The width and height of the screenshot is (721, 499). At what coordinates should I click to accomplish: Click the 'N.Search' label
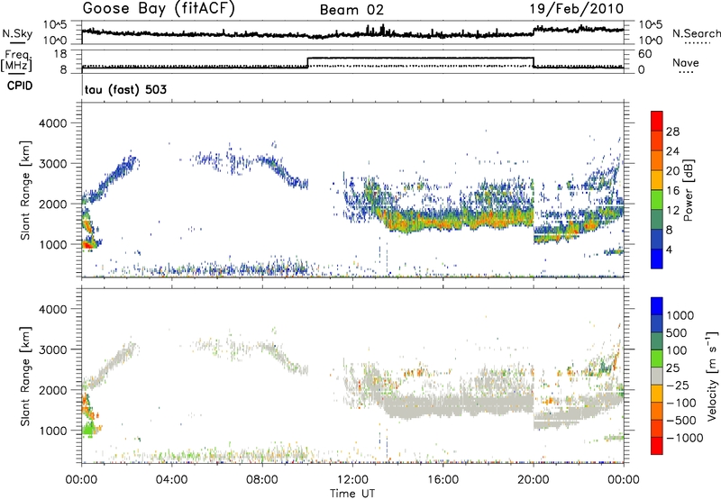(696, 33)
